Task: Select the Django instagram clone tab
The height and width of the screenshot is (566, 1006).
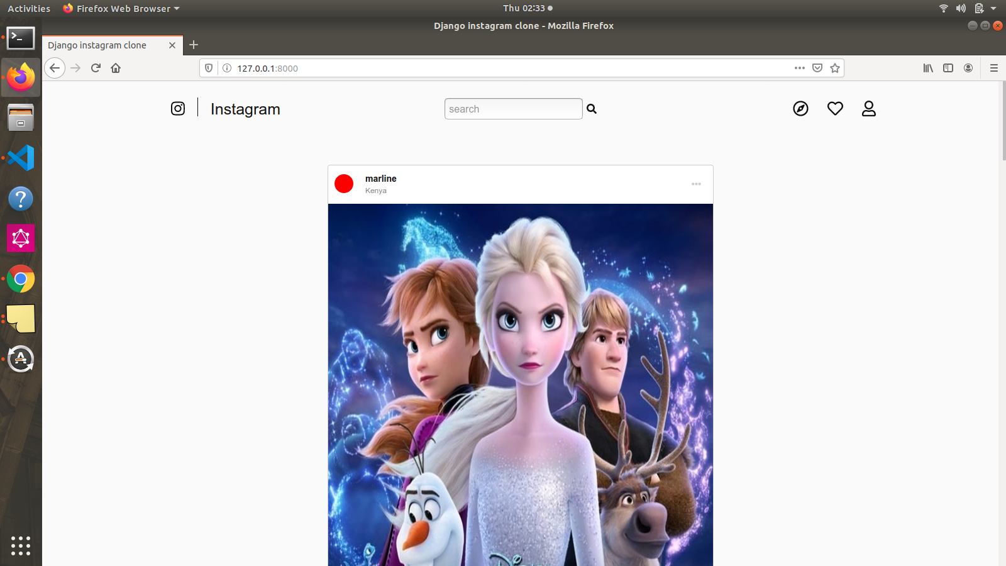Action: point(113,45)
